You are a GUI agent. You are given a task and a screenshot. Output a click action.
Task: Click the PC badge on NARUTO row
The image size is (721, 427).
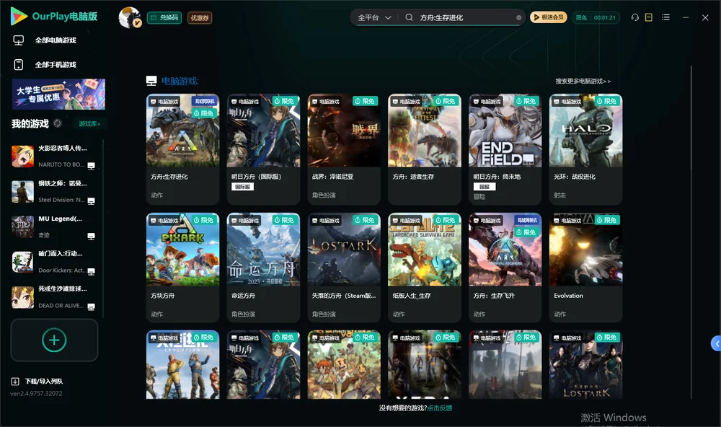click(91, 166)
